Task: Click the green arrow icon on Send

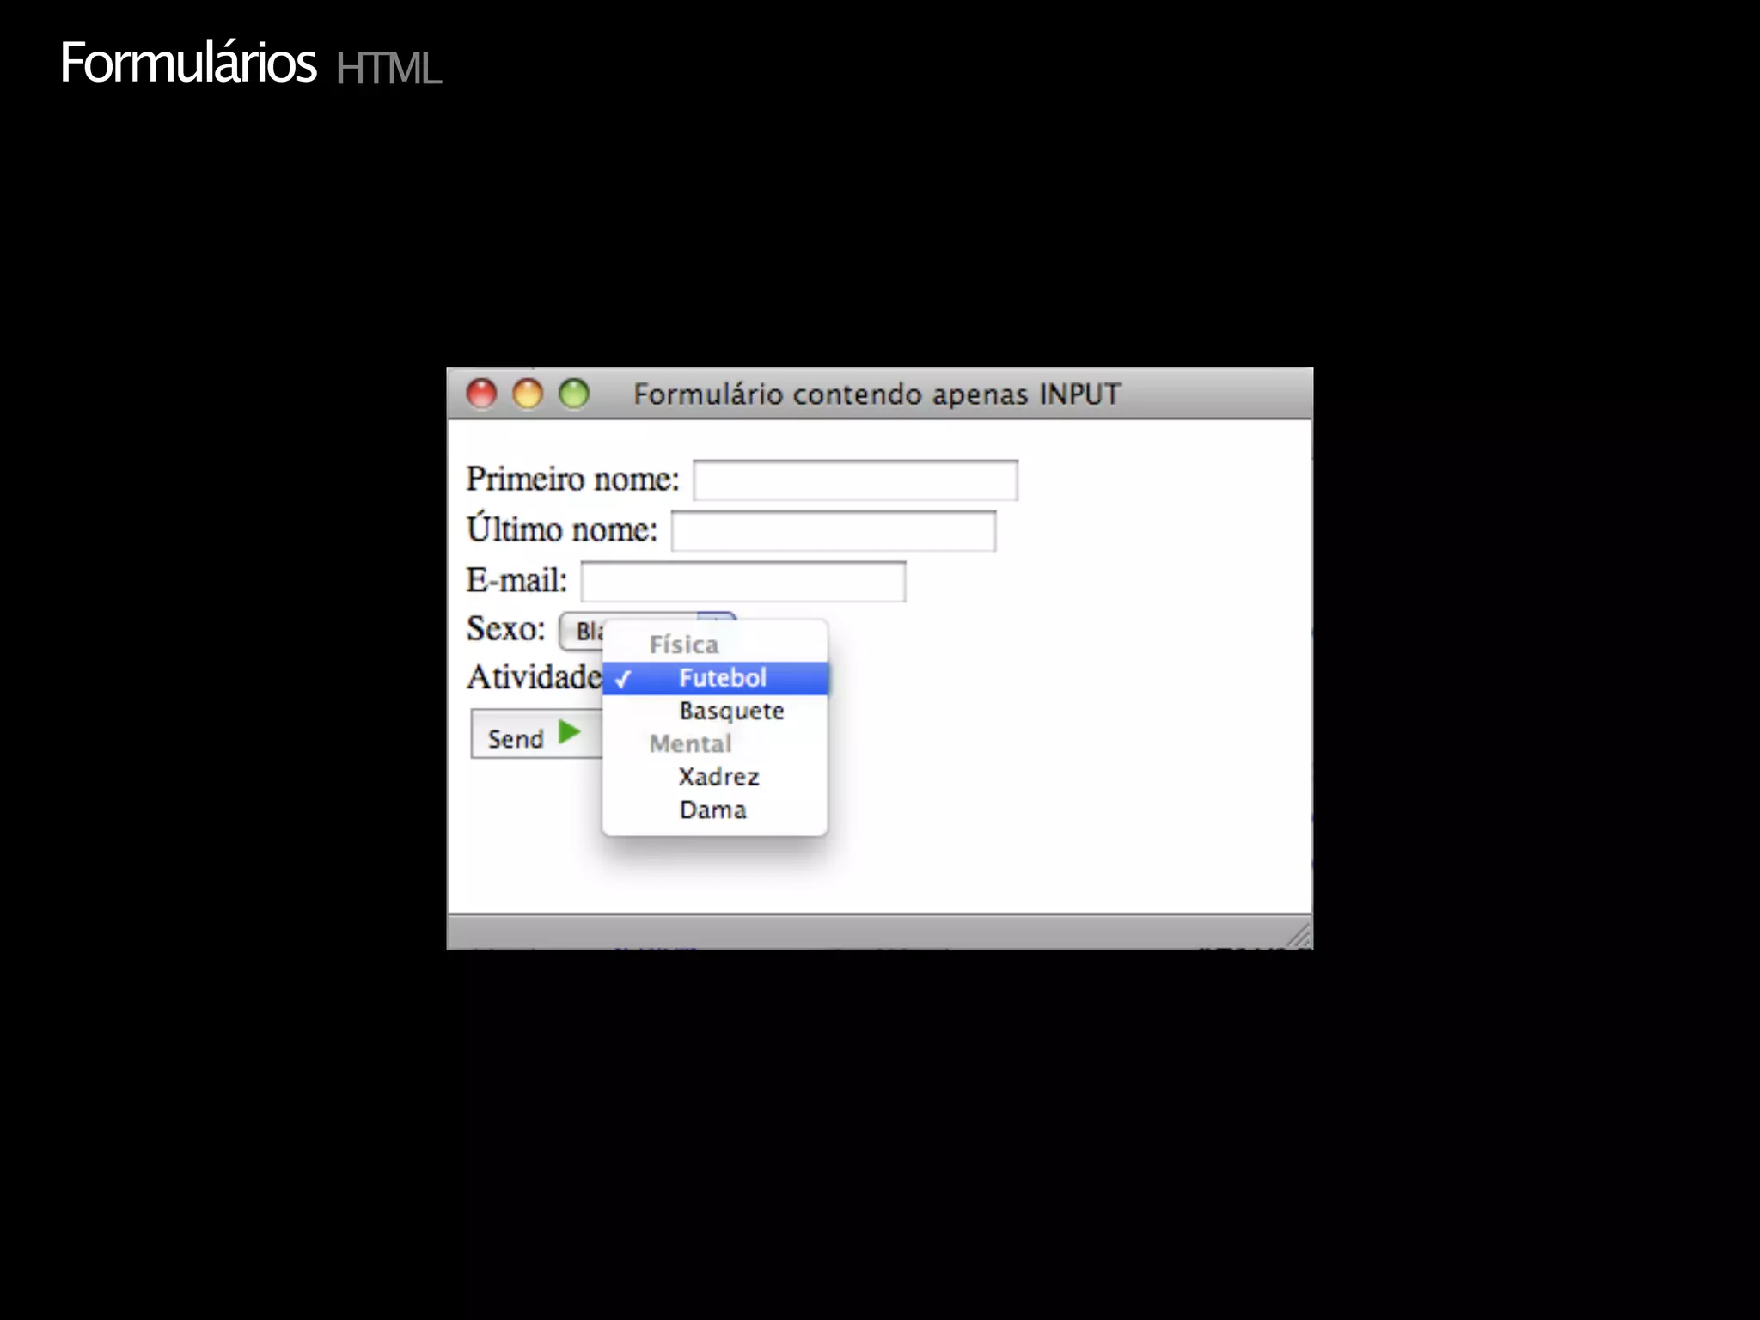Action: click(x=569, y=733)
